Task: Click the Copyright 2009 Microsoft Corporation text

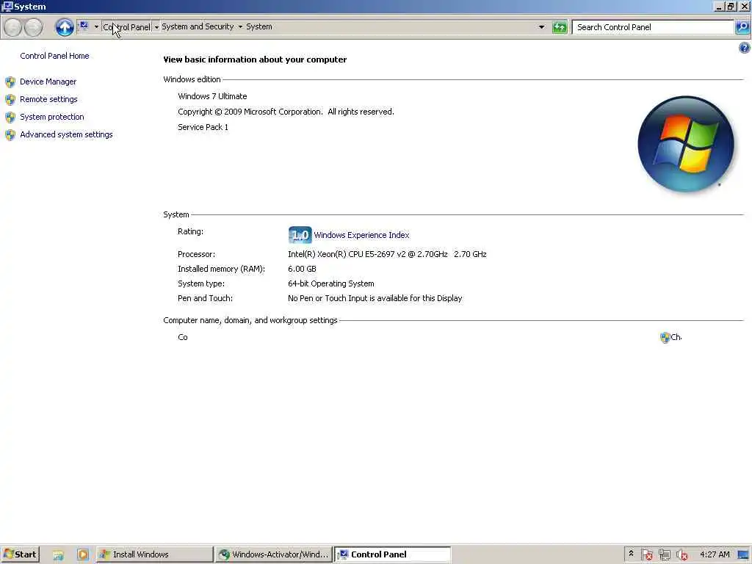Action: click(x=286, y=112)
